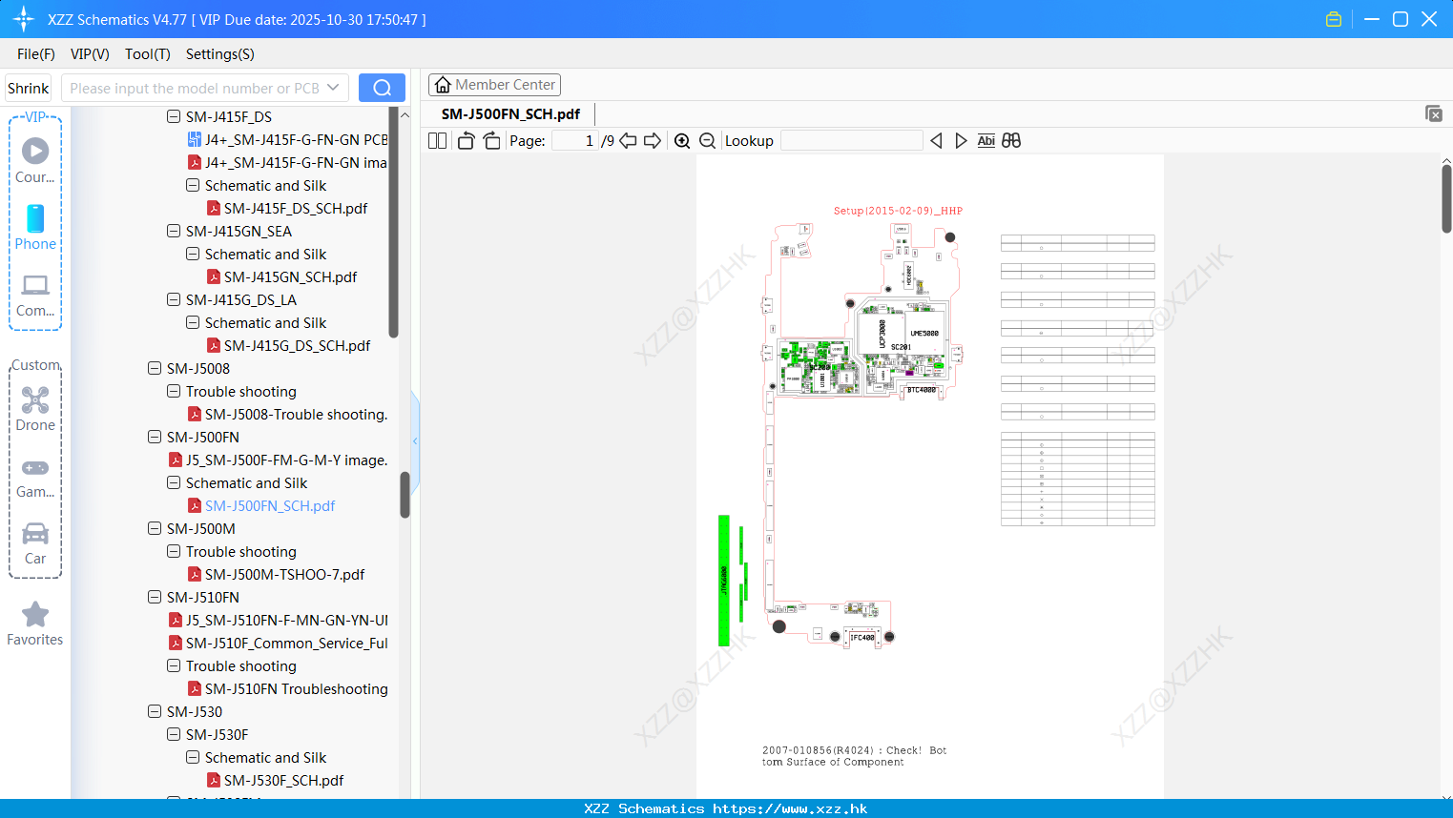
Task: Open SM-J415G_DS_SCH.pdf
Action: 297,345
